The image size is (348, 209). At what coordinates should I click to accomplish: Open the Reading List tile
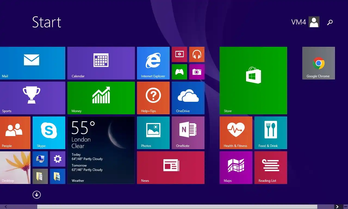tap(271, 168)
